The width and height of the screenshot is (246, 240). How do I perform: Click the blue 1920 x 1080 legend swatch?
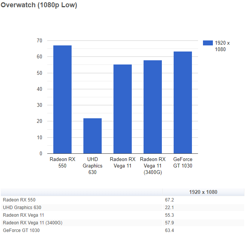[208, 43]
